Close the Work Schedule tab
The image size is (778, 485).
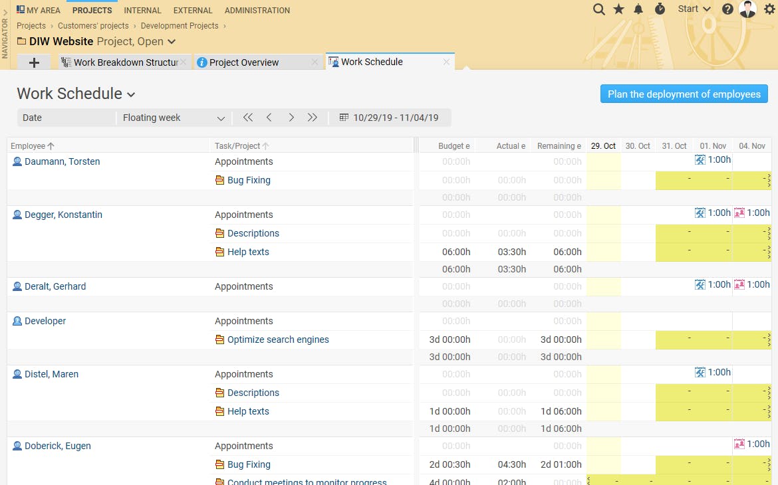point(447,62)
